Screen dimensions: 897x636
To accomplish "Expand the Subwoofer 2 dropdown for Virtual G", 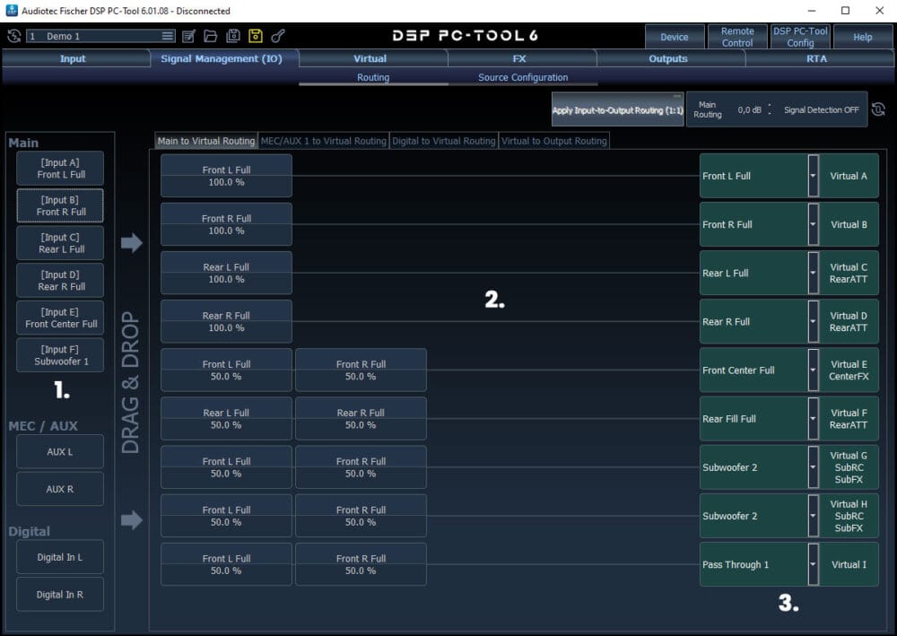I will click(813, 467).
